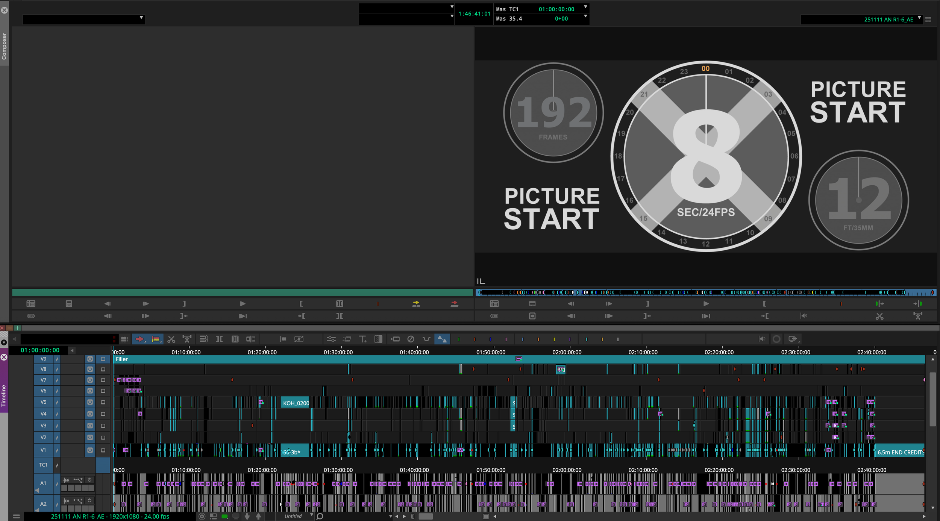The height and width of the screenshot is (521, 940).
Task: Open the Title tool (T+) icon
Action: tap(362, 339)
